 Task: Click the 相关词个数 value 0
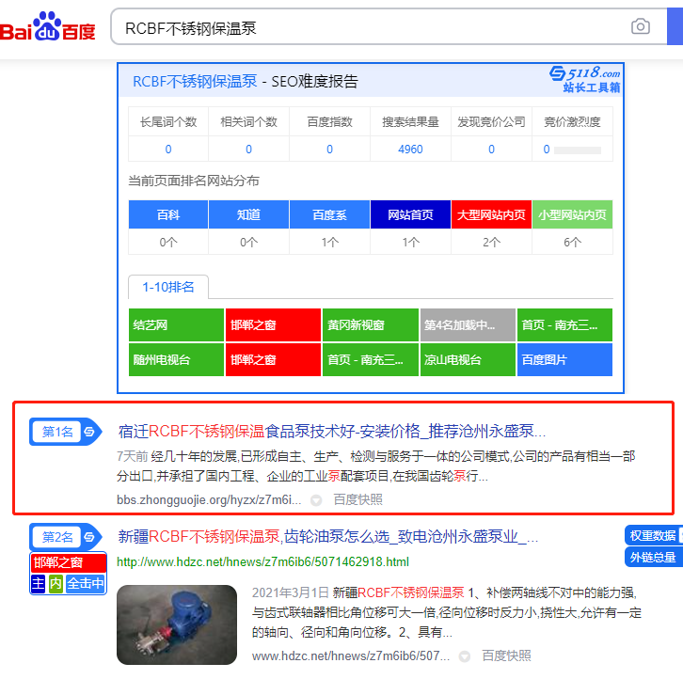coord(248,150)
